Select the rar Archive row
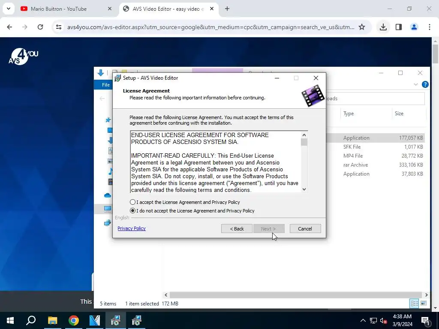Viewport: 439px width, 329px height. click(x=375, y=165)
